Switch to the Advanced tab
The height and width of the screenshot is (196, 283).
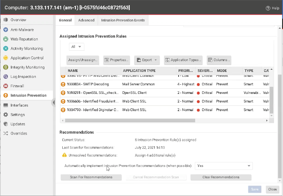coord(86,20)
